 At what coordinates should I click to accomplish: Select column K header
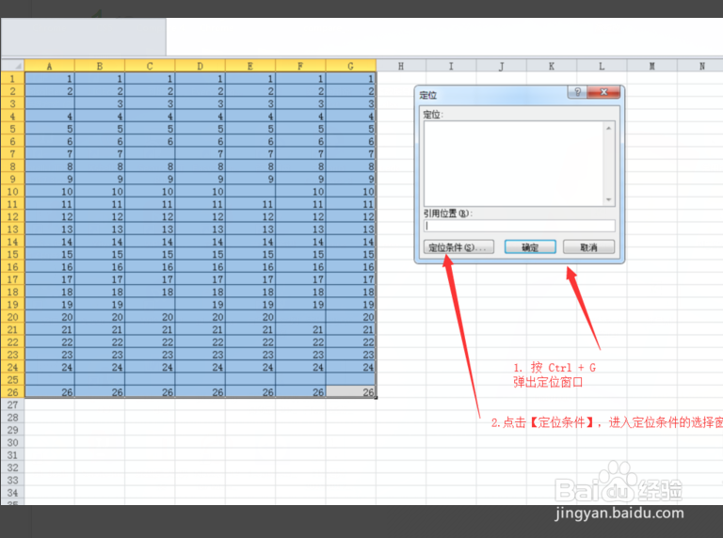(552, 66)
